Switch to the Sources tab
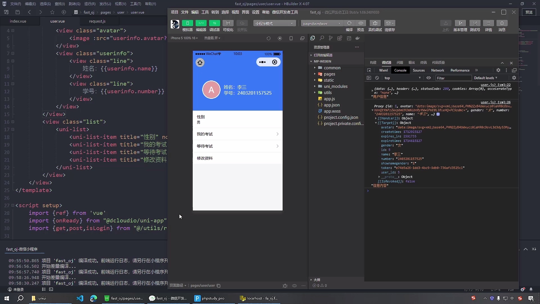540x304 pixels. click(x=418, y=70)
